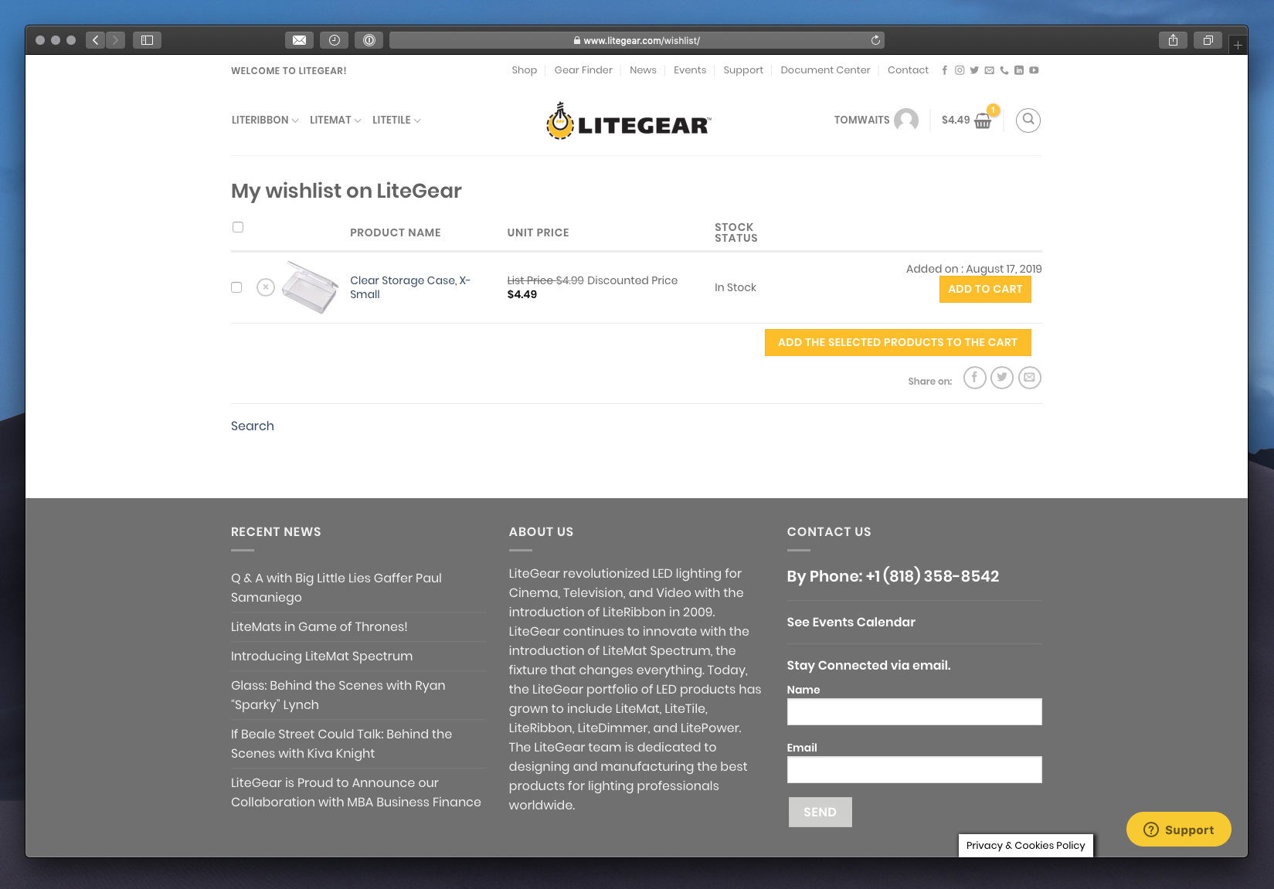Open a new tab with plus button
Image resolution: width=1274 pixels, height=889 pixels.
tap(1238, 45)
